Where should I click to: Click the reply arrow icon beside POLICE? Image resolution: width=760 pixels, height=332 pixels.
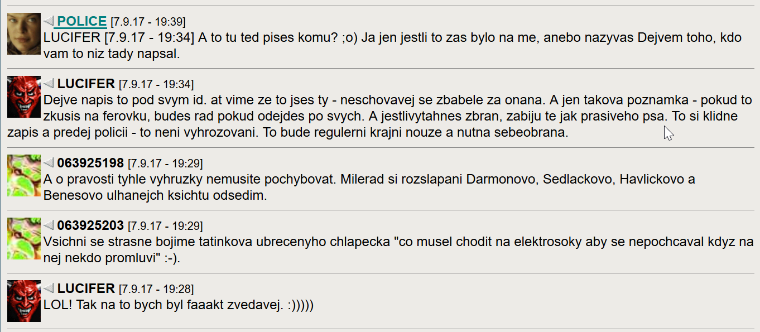49,22
